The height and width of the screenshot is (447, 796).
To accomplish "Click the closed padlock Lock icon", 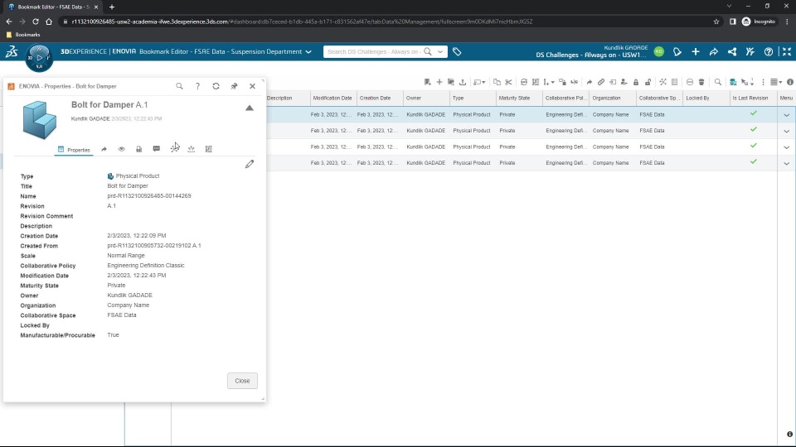I will point(636,82).
